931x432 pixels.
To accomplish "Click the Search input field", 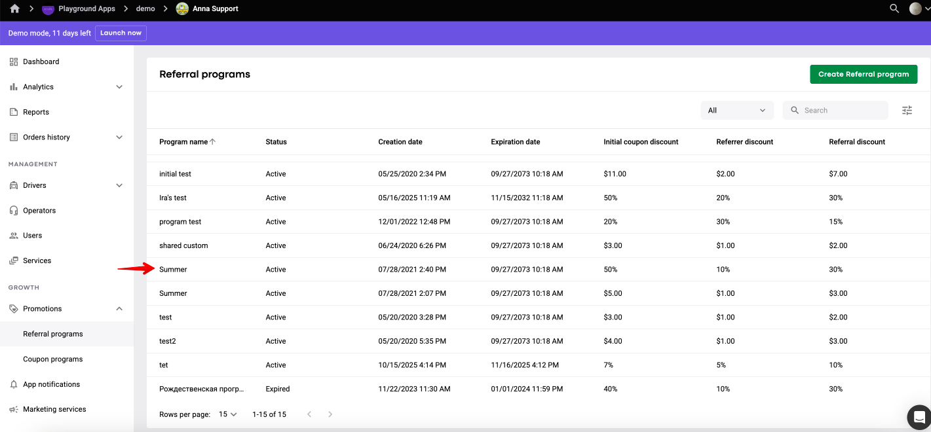I will (835, 111).
